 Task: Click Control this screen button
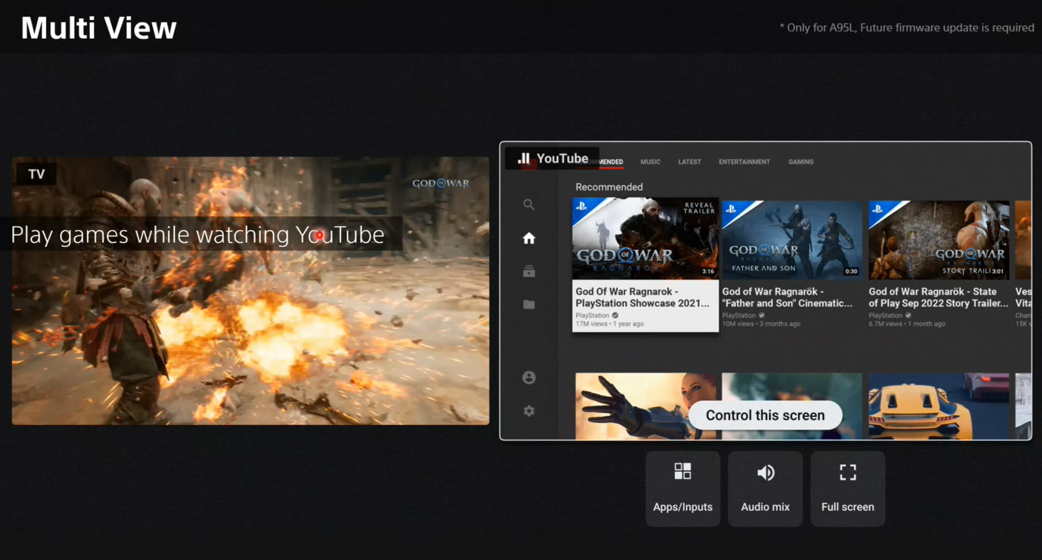[765, 415]
